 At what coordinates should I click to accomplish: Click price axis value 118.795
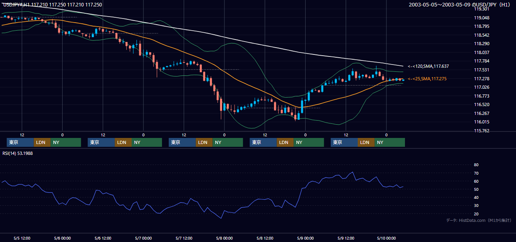[x=481, y=26]
